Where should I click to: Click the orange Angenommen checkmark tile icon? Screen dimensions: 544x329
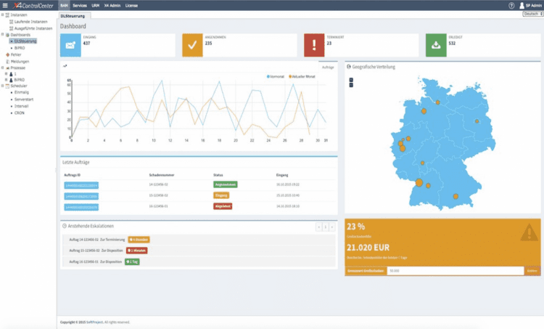[193, 45]
